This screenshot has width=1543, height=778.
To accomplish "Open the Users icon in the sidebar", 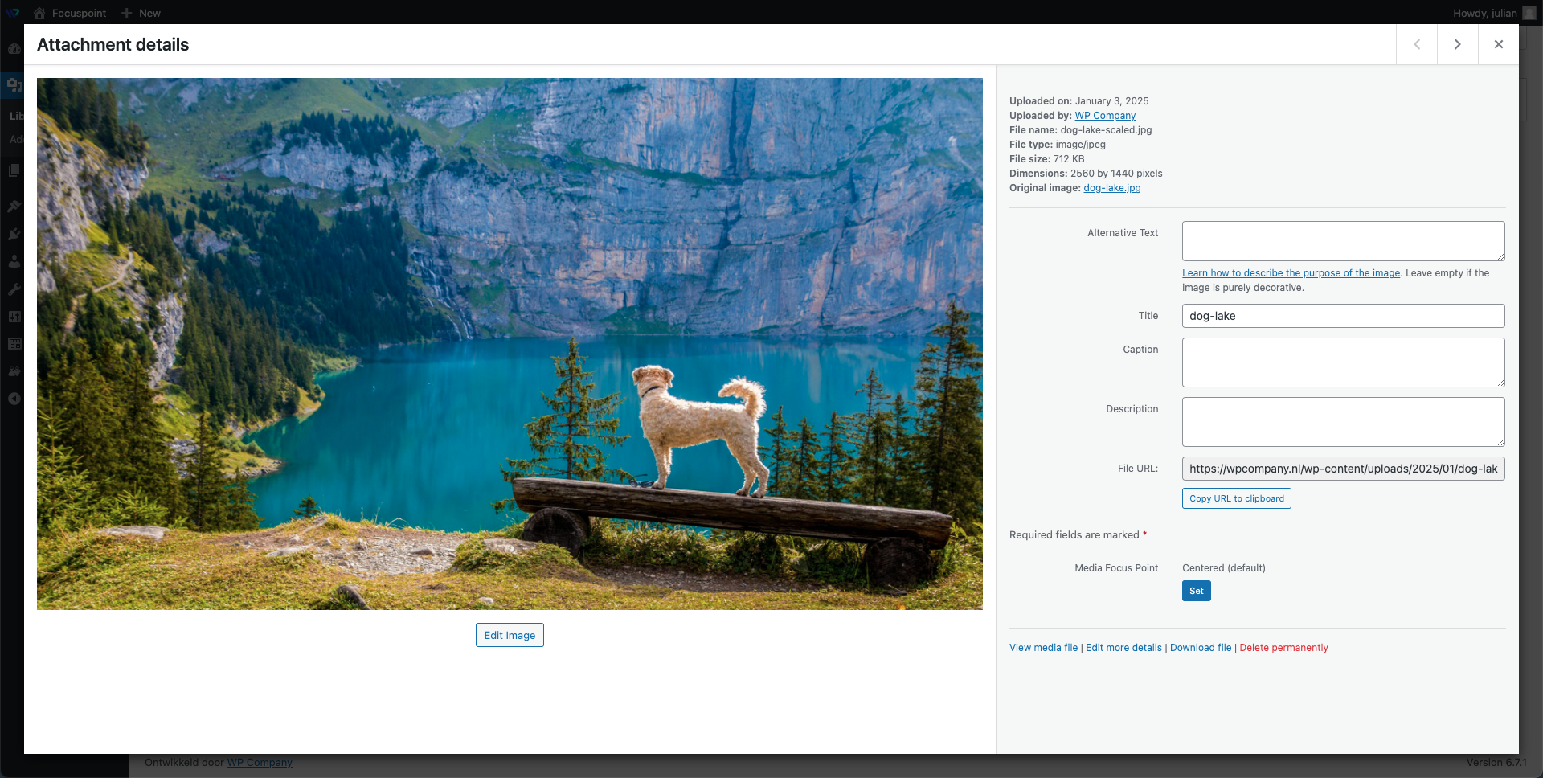I will 14,261.
